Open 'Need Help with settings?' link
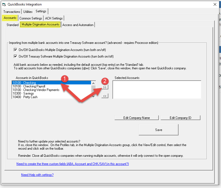The width and height of the screenshot is (221, 188). pyautogui.click(x=37, y=175)
